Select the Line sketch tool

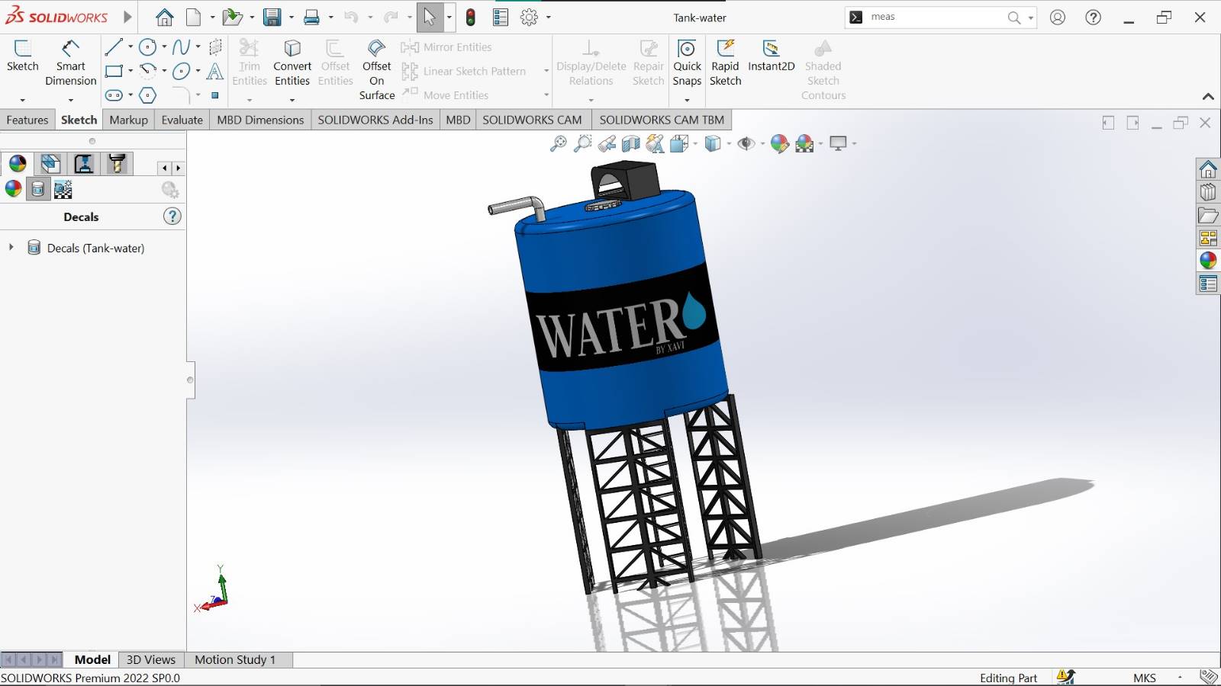coord(114,47)
